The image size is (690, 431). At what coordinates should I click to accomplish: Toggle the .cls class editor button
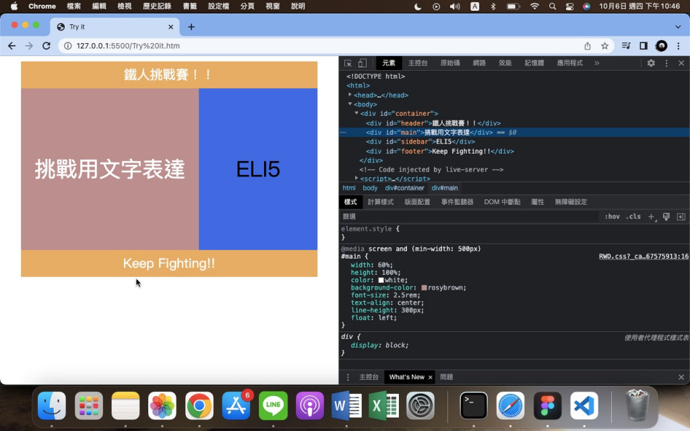633,216
